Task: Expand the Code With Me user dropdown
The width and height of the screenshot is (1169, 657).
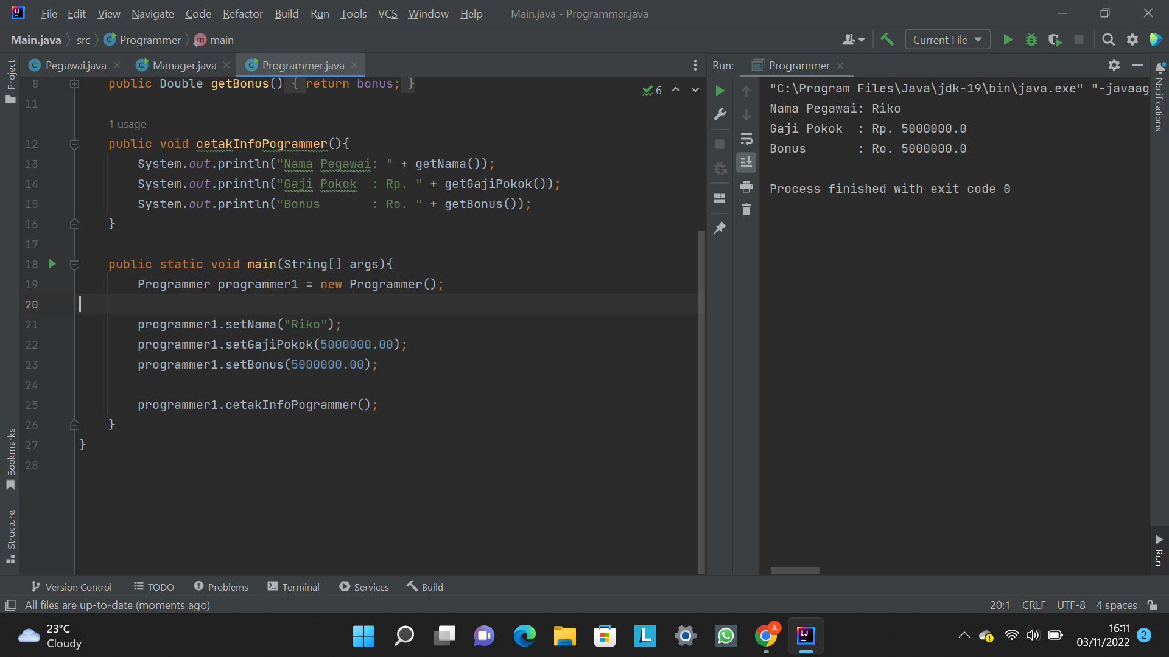Action: click(x=853, y=40)
